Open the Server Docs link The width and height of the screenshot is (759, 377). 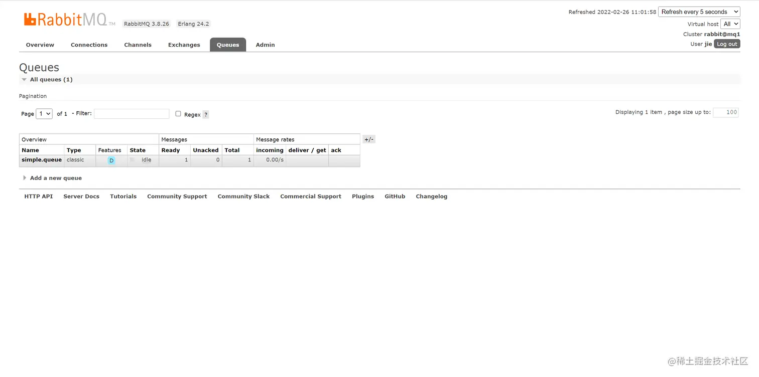click(x=81, y=197)
